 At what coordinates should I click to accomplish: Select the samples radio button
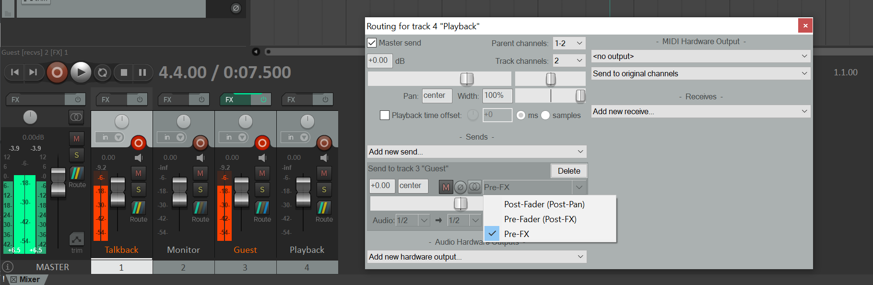pos(545,115)
